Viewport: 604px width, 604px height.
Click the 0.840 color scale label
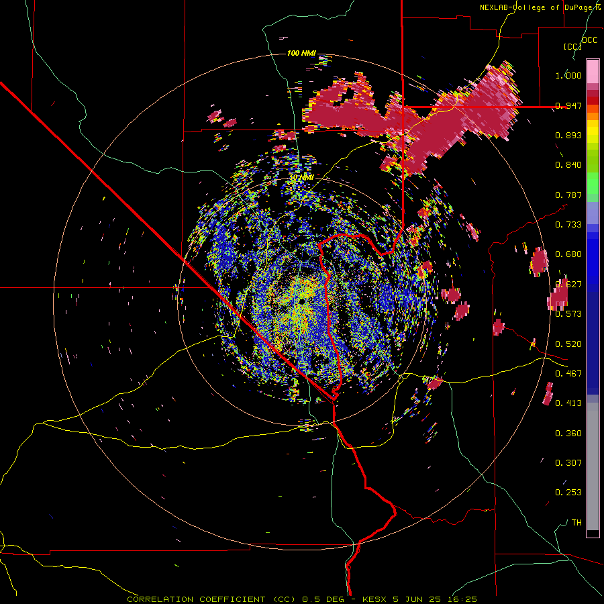(x=568, y=165)
